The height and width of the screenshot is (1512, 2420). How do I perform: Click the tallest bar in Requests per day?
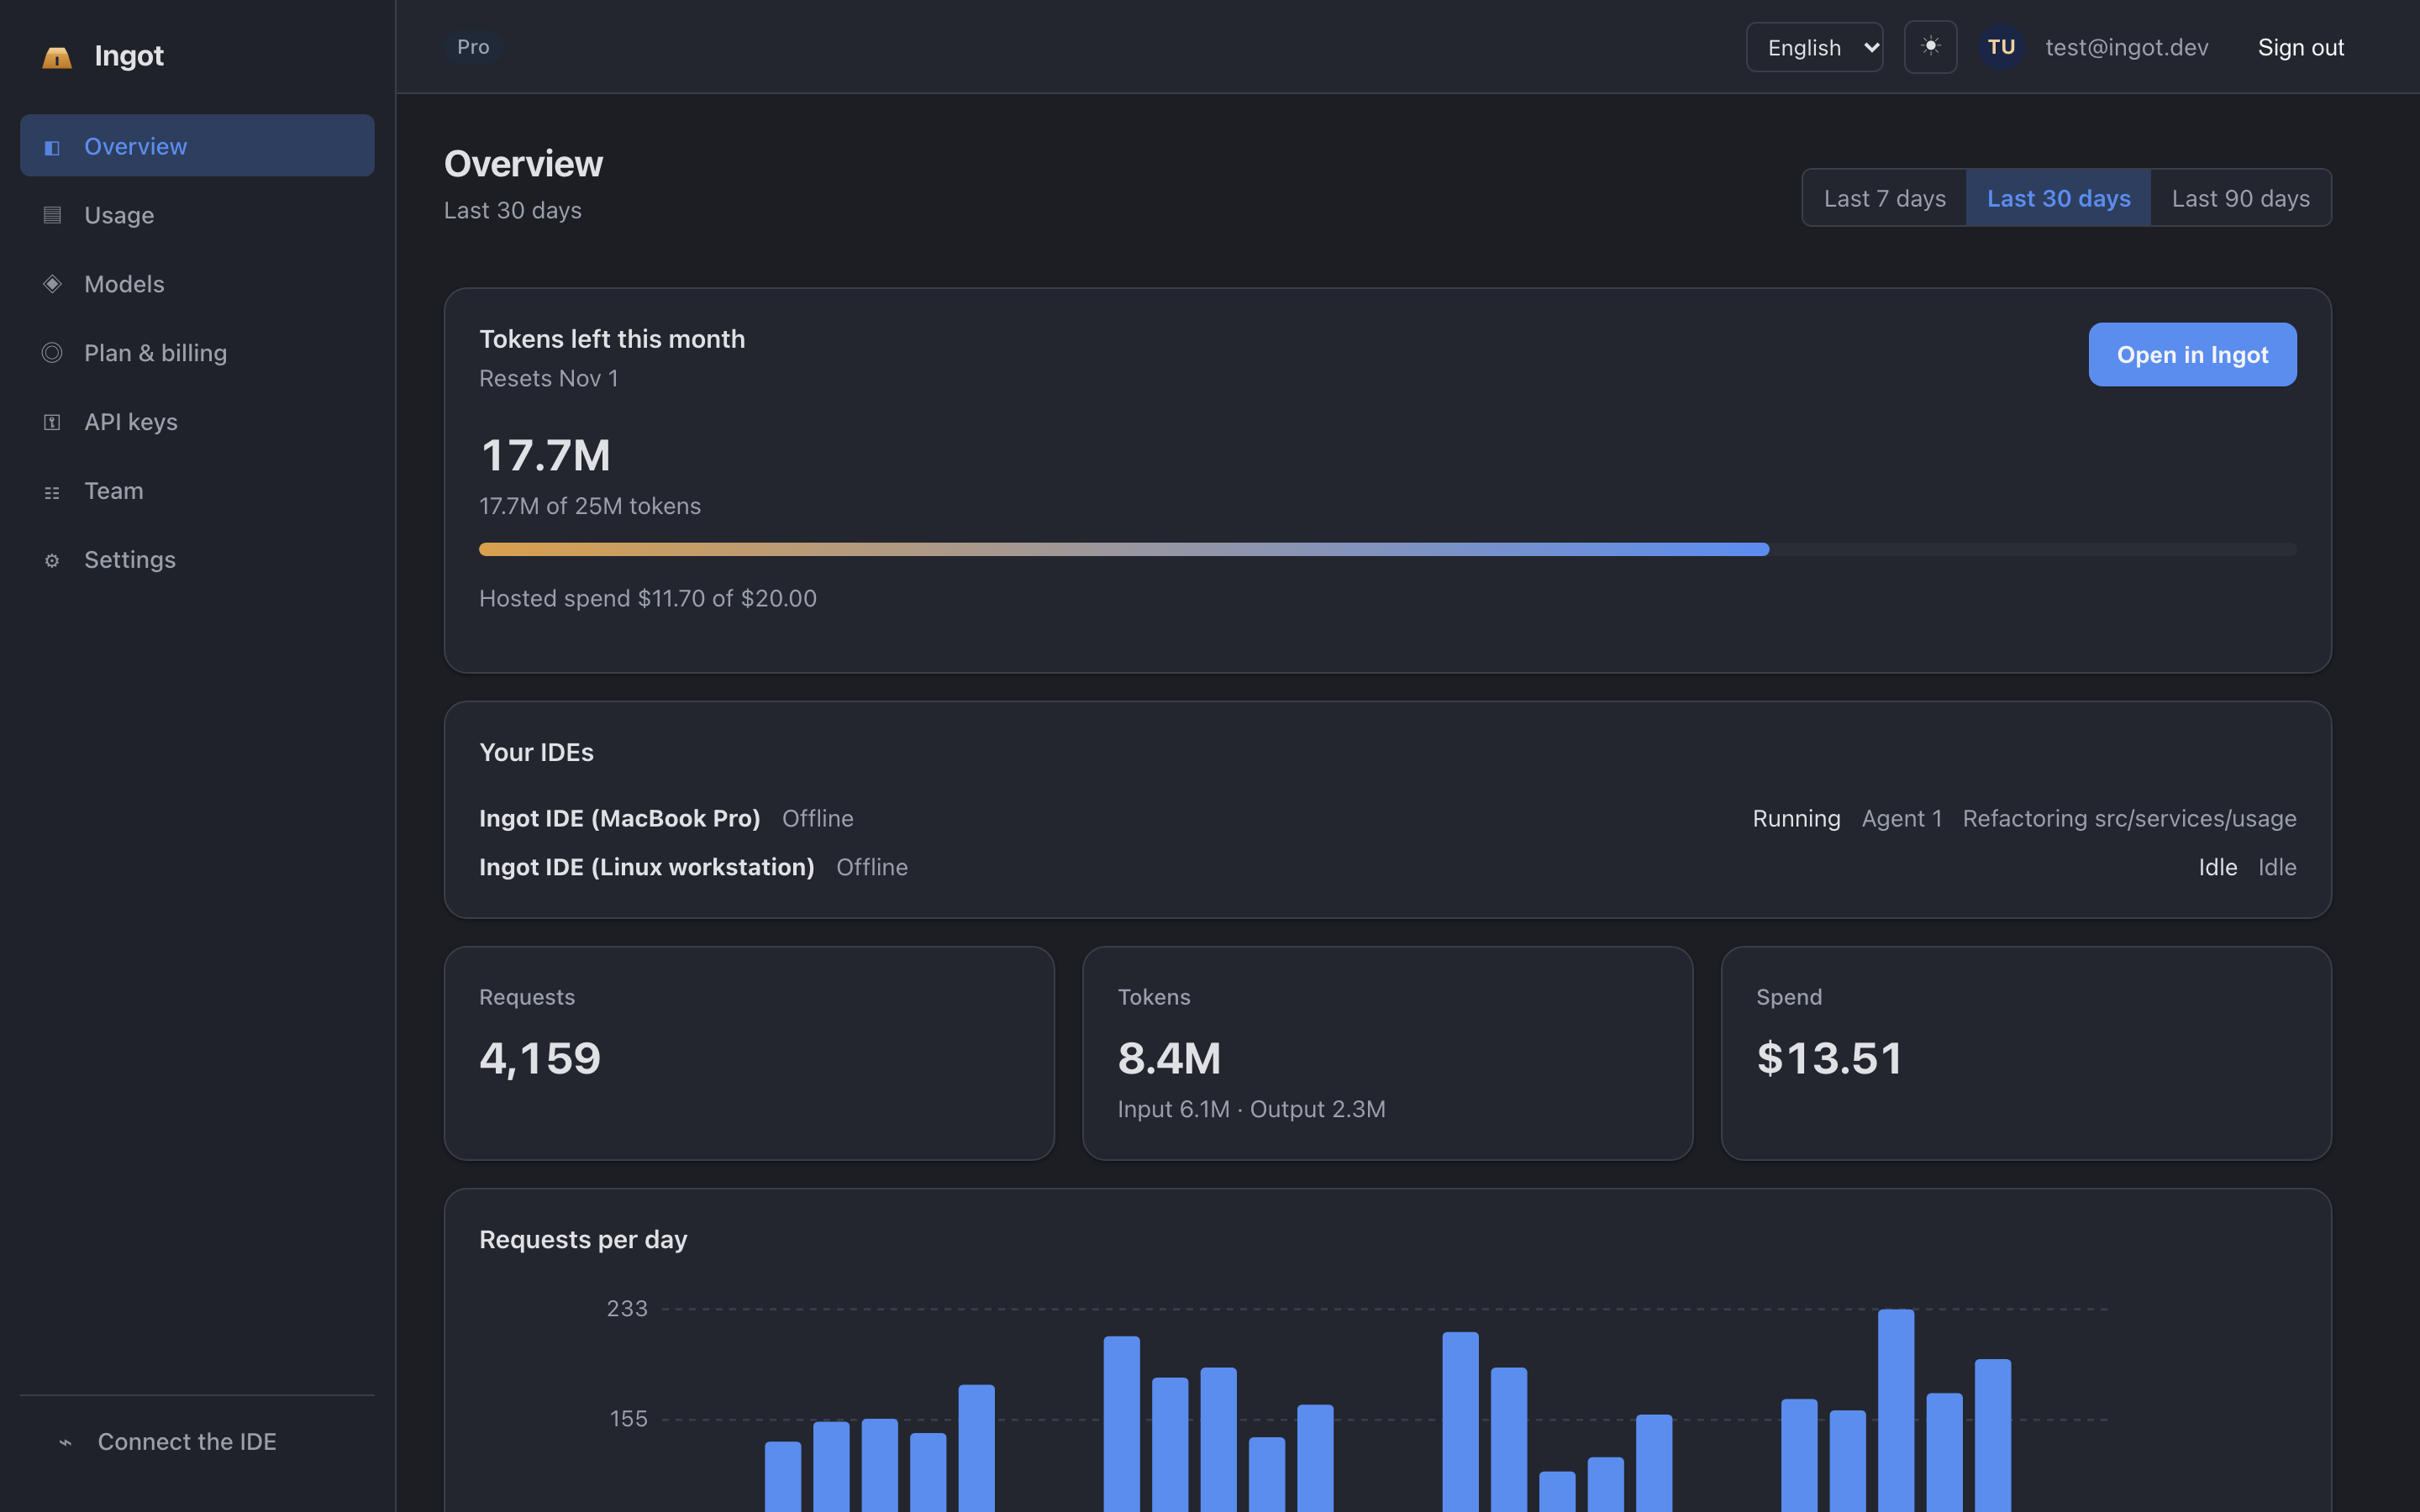tap(1896, 1410)
